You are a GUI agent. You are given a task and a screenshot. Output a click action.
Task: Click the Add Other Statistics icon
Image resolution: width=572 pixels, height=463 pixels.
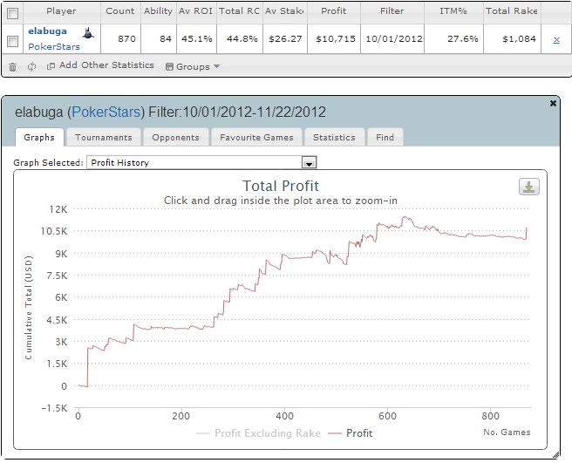pos(51,66)
